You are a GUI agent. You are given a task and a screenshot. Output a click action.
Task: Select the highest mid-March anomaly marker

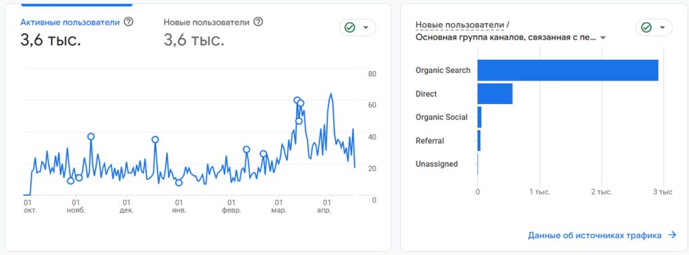297,101
